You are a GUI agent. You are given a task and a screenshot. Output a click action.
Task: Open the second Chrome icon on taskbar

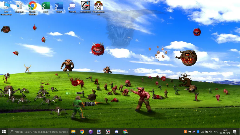point(125,132)
